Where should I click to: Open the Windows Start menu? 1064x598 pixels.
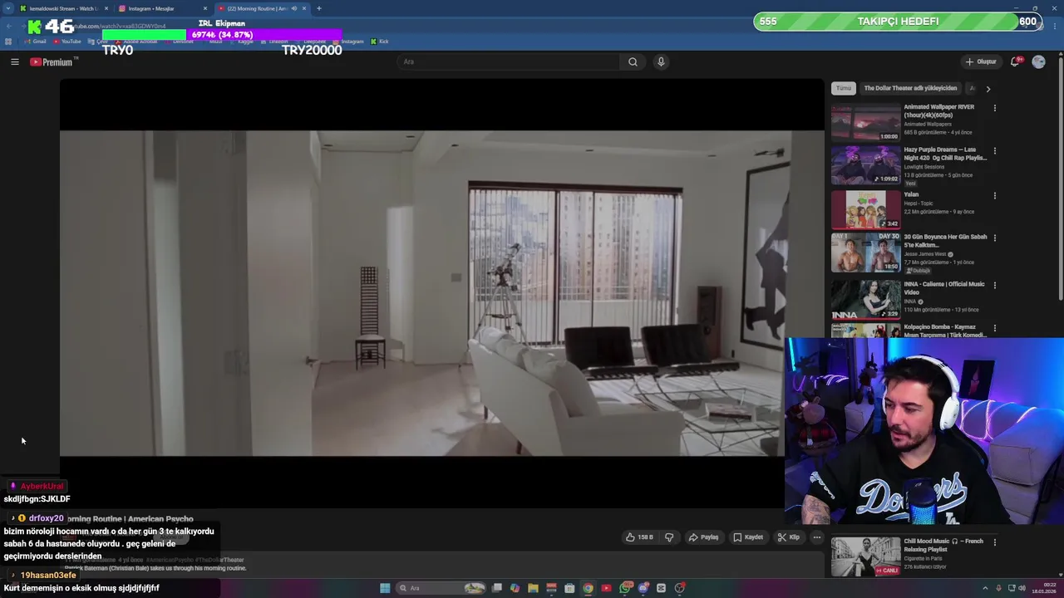pyautogui.click(x=385, y=588)
